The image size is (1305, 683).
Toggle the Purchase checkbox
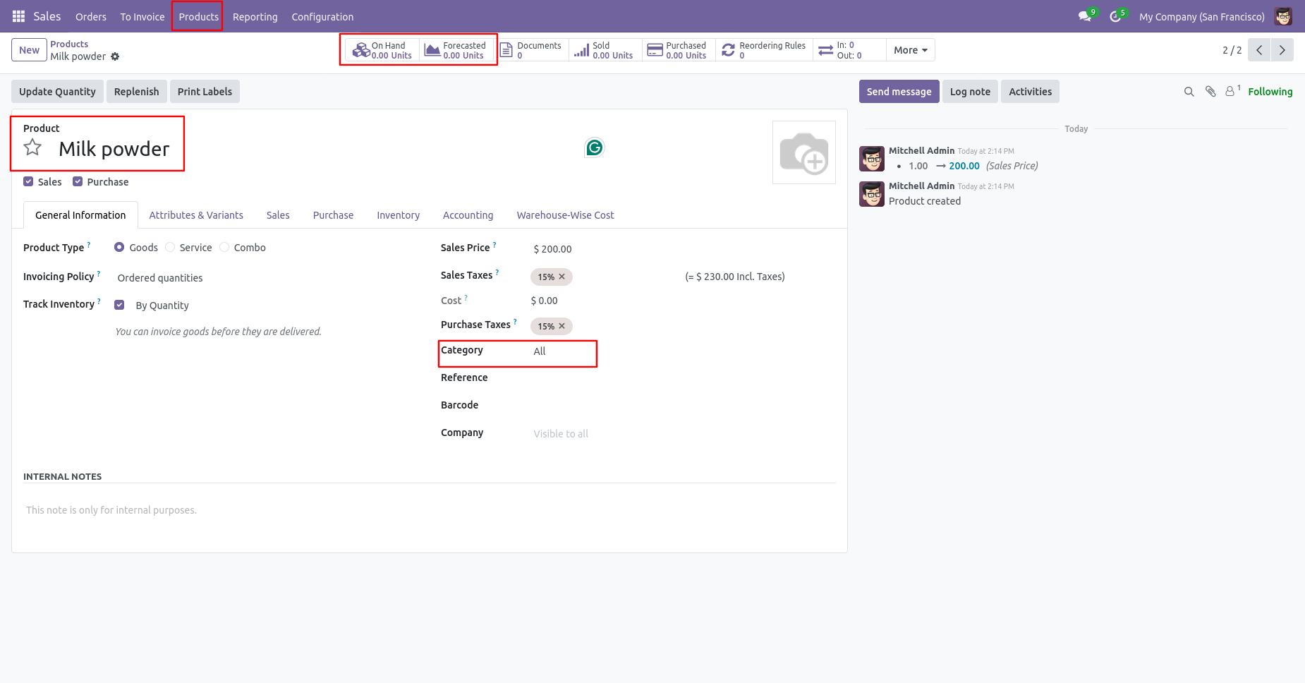click(78, 181)
